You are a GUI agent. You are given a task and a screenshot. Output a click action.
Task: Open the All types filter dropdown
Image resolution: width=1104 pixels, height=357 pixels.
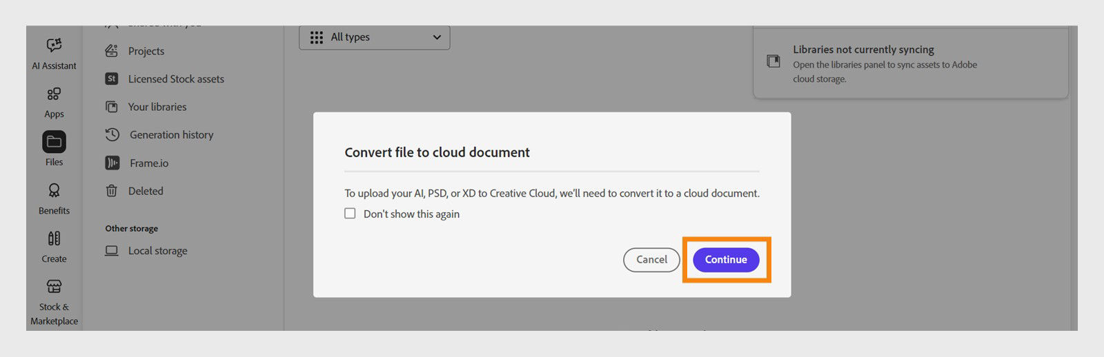click(375, 37)
